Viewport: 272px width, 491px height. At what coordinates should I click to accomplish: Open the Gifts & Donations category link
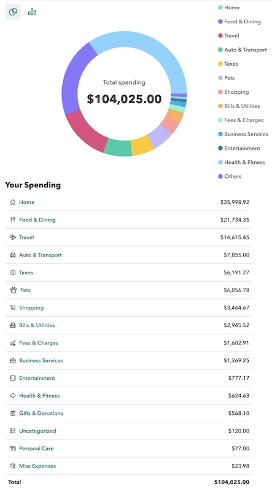pos(41,413)
